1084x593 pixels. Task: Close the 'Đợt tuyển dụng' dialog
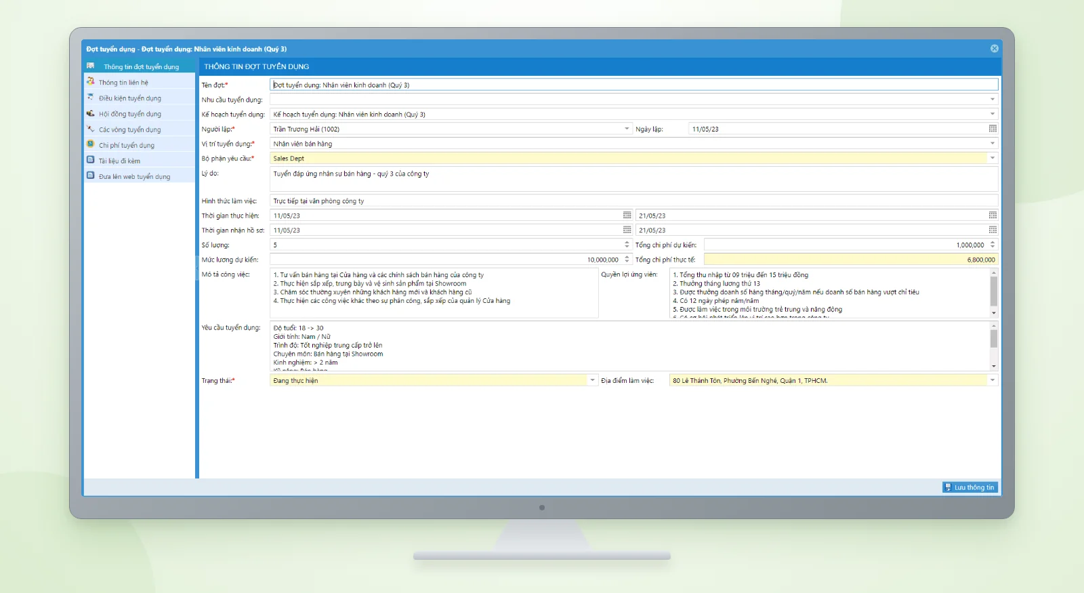(x=995, y=49)
